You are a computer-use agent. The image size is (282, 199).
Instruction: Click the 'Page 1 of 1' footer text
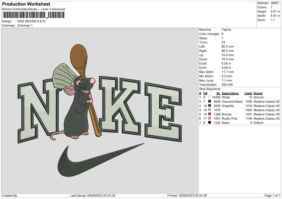point(272,196)
